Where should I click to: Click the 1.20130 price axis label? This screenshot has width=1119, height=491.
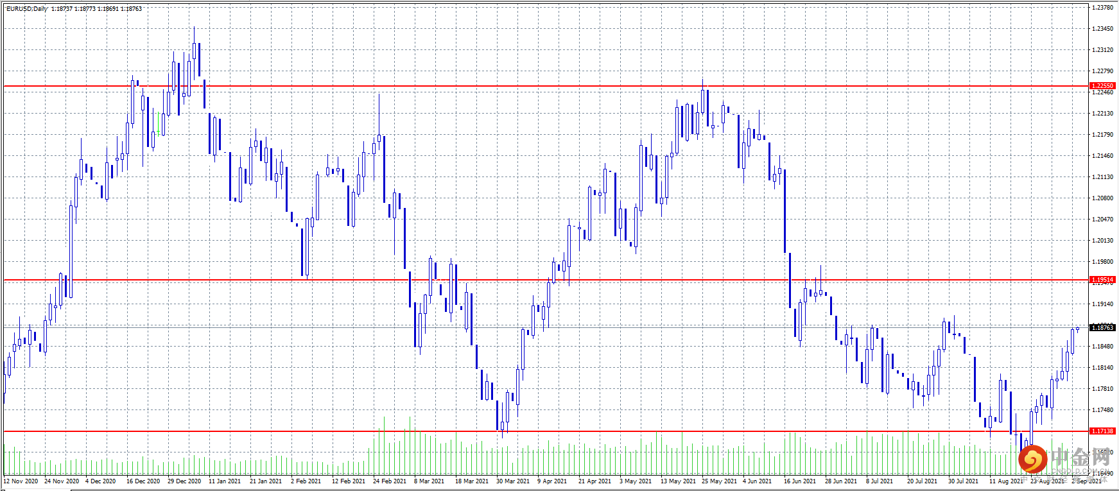coord(1103,241)
